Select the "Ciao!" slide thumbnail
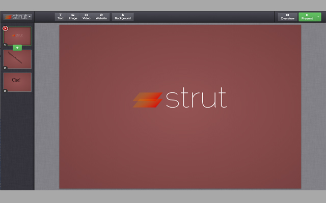Viewport: 326px width, 203px height. tap(18, 82)
